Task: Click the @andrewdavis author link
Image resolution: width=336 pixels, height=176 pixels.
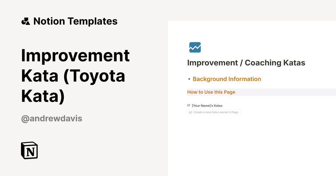Action: tap(52, 118)
